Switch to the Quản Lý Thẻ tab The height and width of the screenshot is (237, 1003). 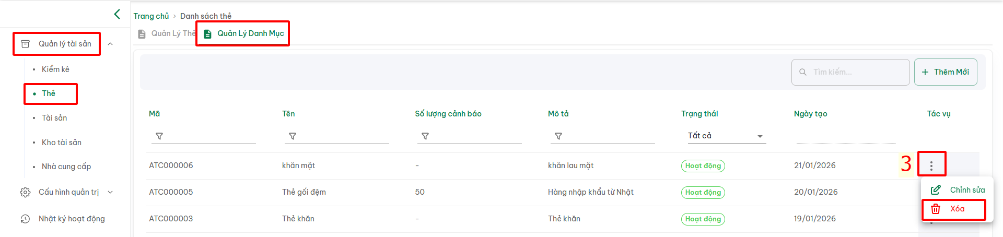coord(167,33)
